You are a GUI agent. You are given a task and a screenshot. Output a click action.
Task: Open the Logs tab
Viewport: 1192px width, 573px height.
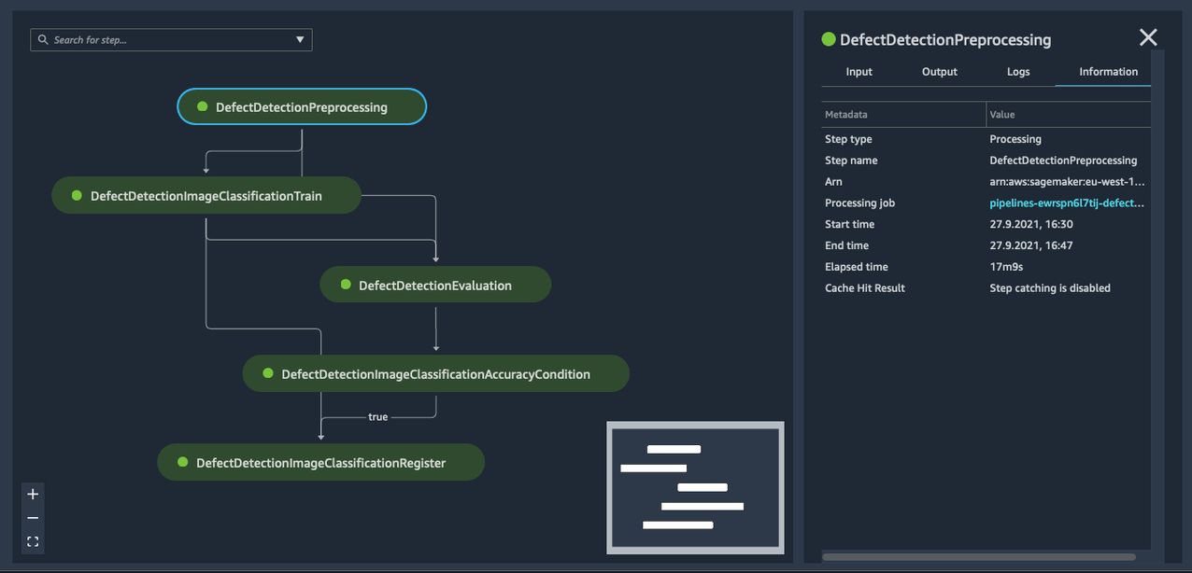coord(1018,72)
